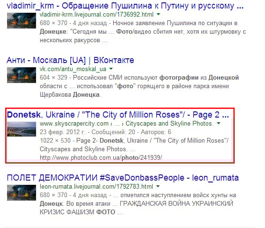Open the Анти - Москаль [UA] ВКонтакте result
The height and width of the screenshot is (228, 265).
(70, 60)
